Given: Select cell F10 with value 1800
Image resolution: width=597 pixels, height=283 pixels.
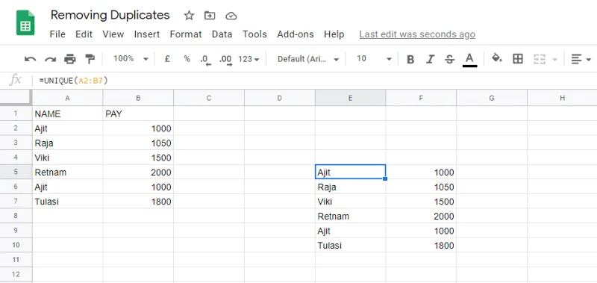Looking at the screenshot, I should [x=421, y=245].
